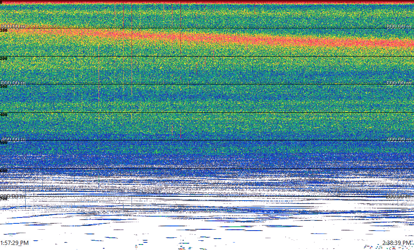Click the left-side 400.00 m range label
Image resolution: width=414 pixels, height=250 pixels.
tap(13, 139)
